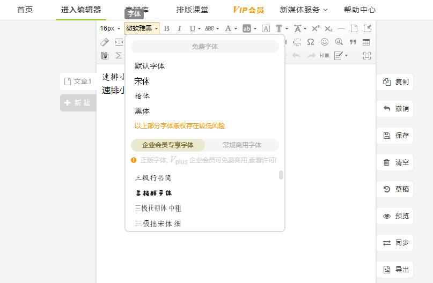Switch to HTML source mode
Screen dimensions: 433x283
325,56
